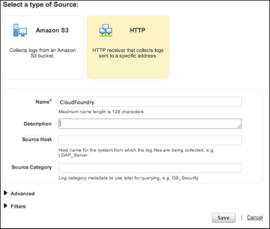The width and height of the screenshot is (270, 229).
Task: Click the Source Category input field
Action: click(x=150, y=168)
